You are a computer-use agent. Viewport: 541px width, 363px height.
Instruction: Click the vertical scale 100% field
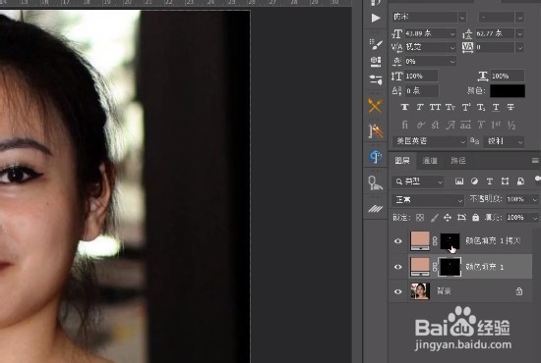pyautogui.click(x=421, y=76)
